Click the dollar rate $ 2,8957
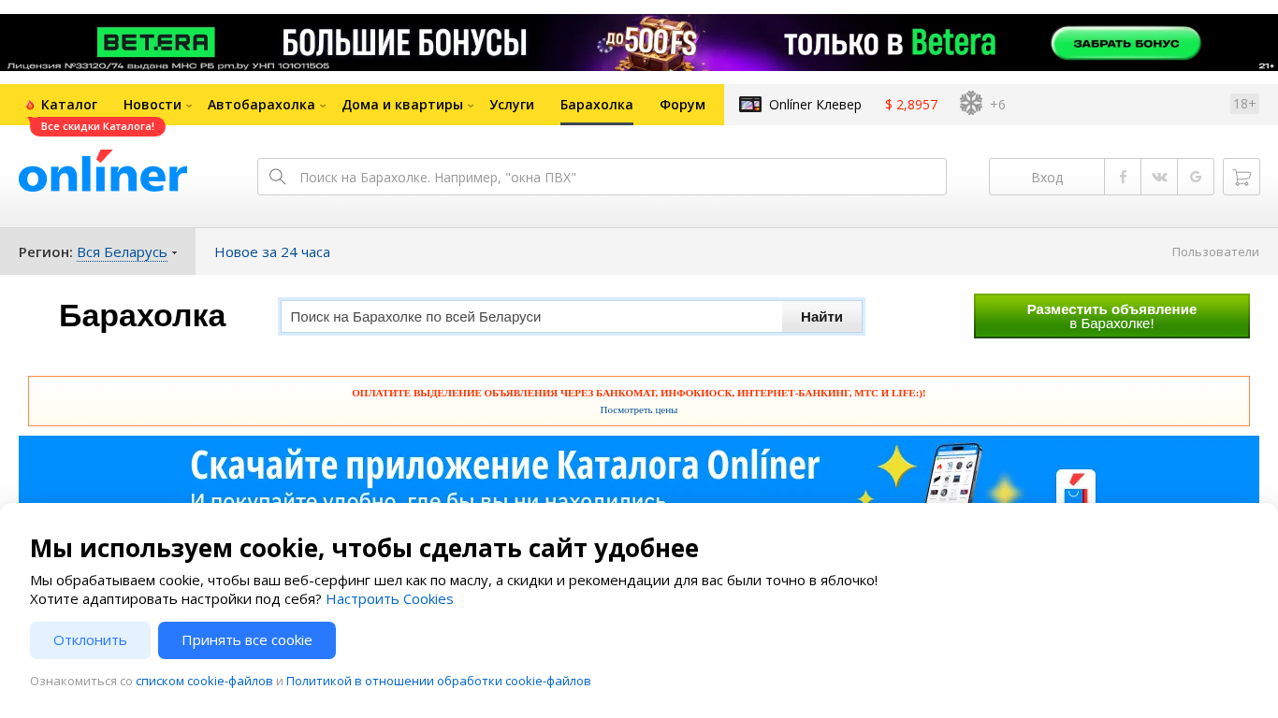The image size is (1278, 718). click(x=911, y=105)
